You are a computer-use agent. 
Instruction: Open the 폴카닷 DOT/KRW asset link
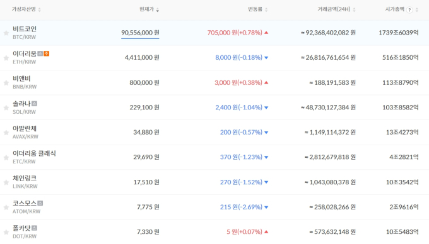[25, 231]
